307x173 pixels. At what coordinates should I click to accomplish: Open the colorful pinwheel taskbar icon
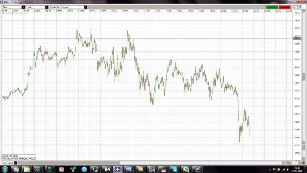73,169
